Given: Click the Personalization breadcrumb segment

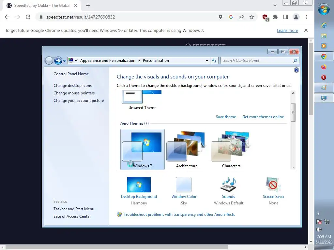Looking at the screenshot, I should click(x=156, y=61).
